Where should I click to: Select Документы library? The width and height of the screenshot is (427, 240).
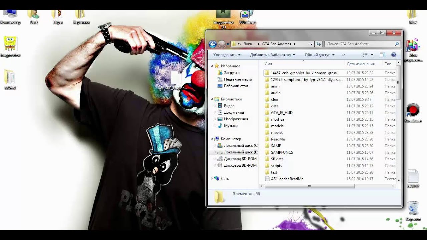click(x=234, y=112)
